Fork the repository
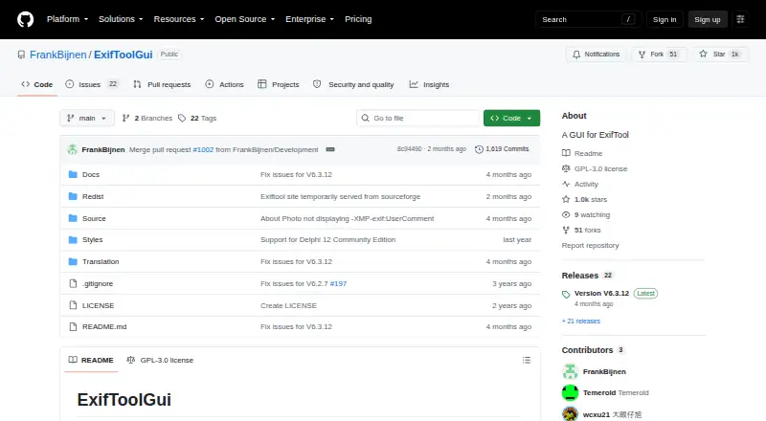 pos(659,55)
